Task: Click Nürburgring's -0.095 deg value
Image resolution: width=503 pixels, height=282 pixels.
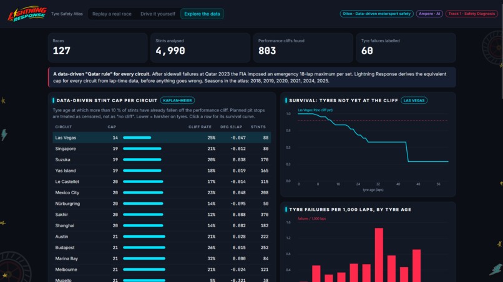Action: [238, 204]
